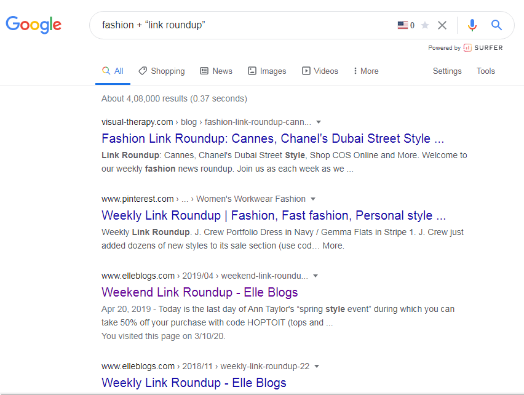The height and width of the screenshot is (395, 524).
Task: Start voice search with the microphone icon
Action: [472, 25]
